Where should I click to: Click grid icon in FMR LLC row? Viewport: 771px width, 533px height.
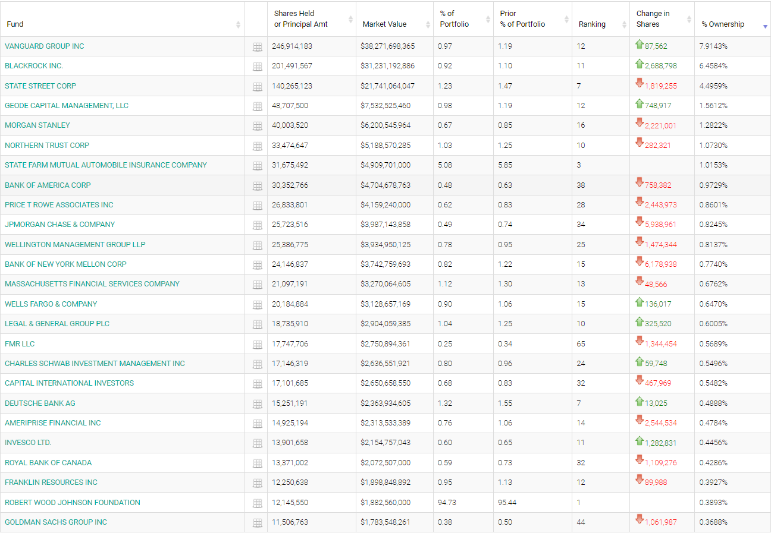click(258, 345)
